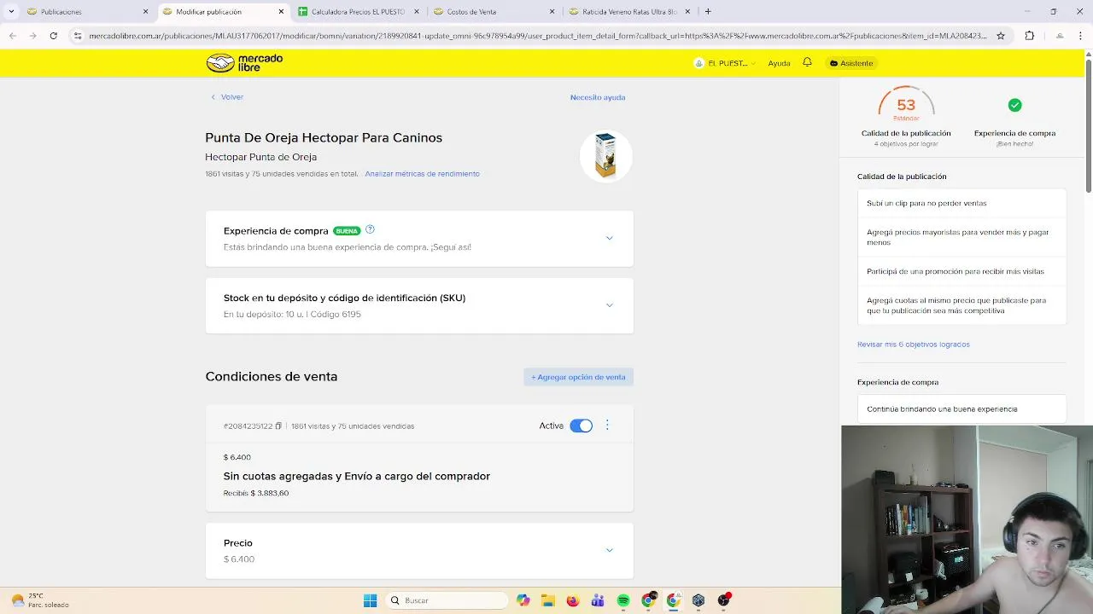This screenshot has height=614, width=1093.
Task: Close the Publicaciones tab
Action: coord(145,12)
